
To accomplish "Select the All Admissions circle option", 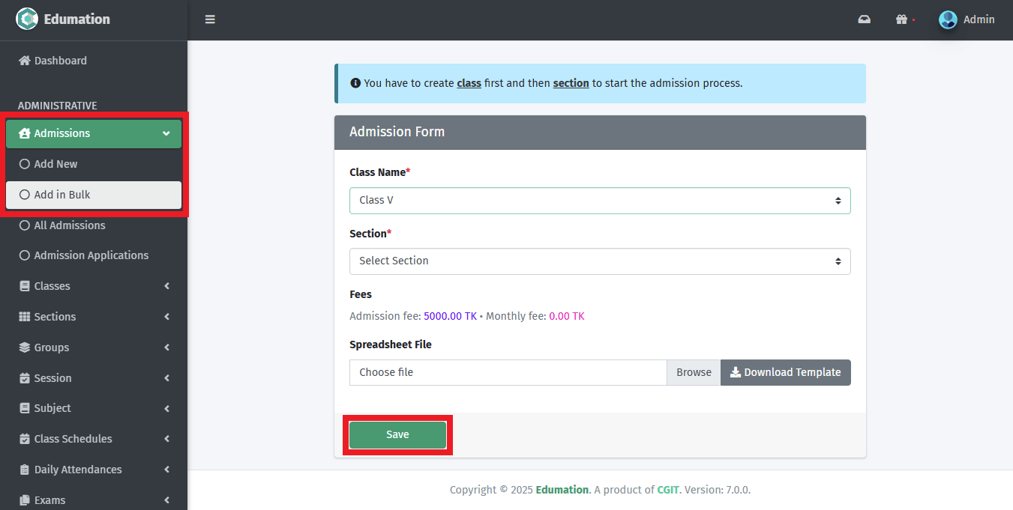I will pyautogui.click(x=25, y=225).
